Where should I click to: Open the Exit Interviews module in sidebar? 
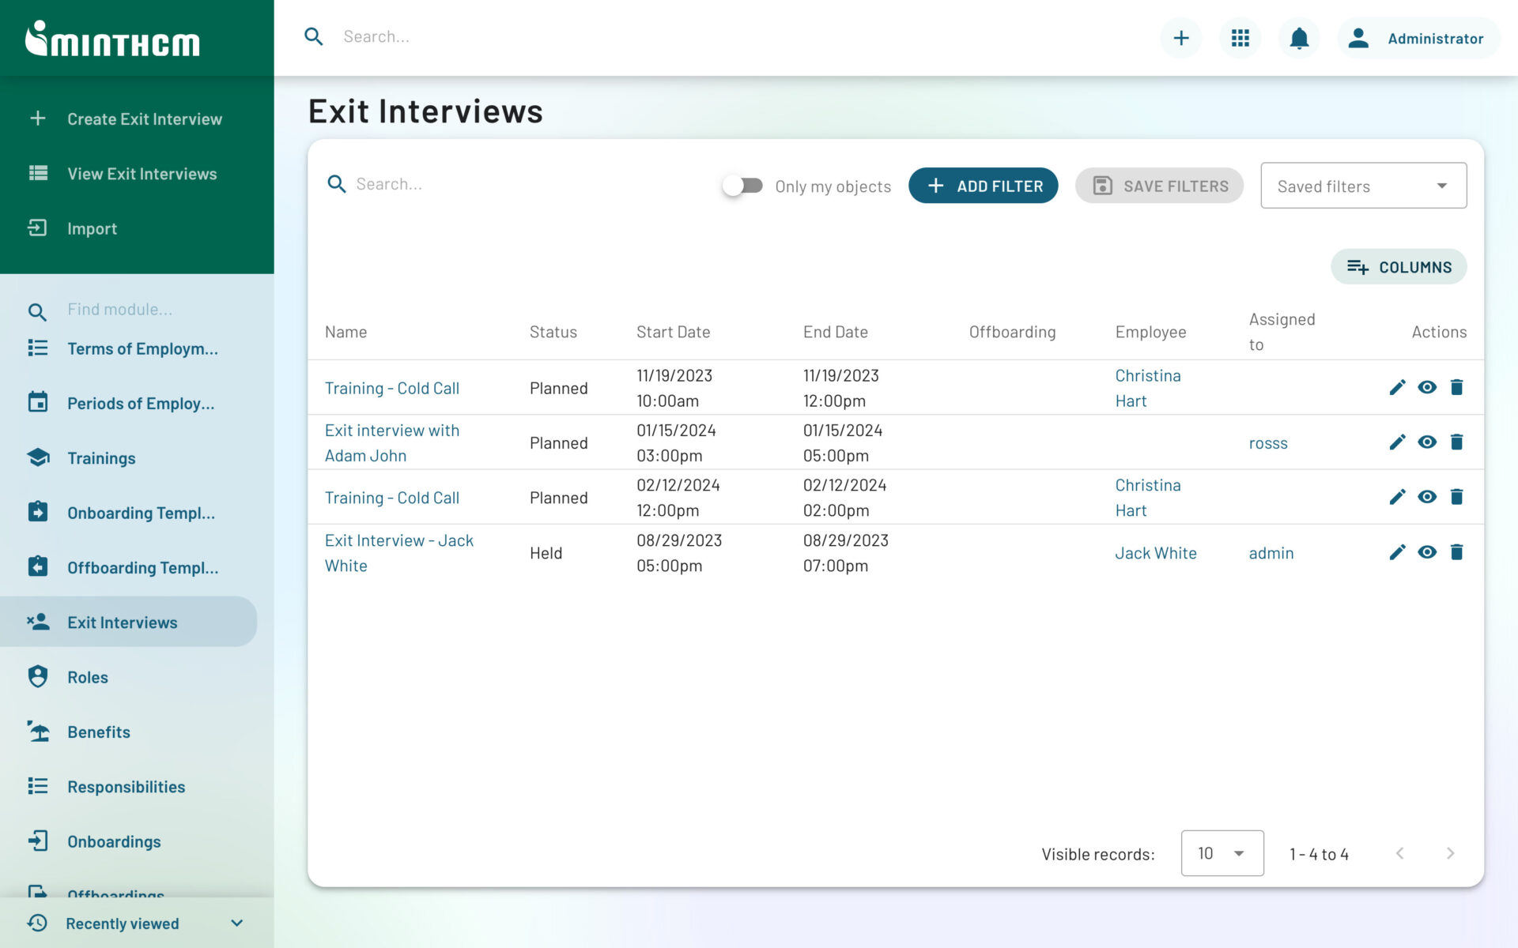(x=122, y=622)
